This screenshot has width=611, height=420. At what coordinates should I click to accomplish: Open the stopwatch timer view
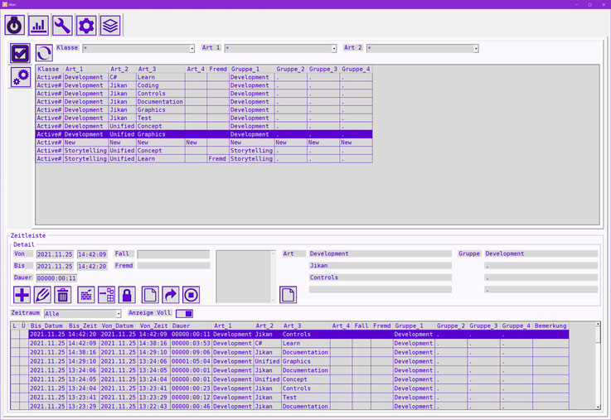(15, 26)
